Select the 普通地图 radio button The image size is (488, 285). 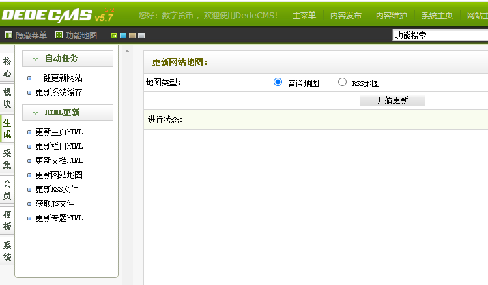pyautogui.click(x=278, y=82)
